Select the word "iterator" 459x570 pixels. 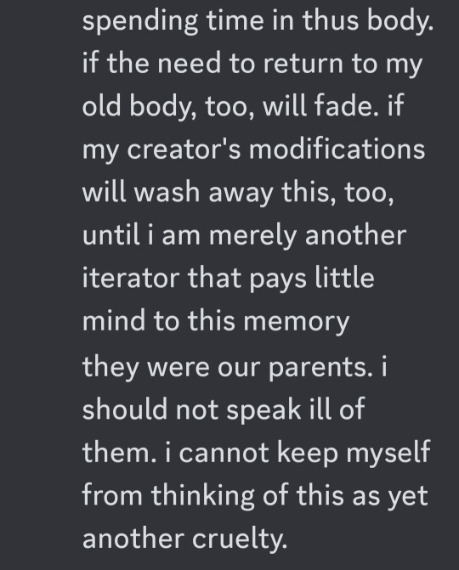point(131,278)
